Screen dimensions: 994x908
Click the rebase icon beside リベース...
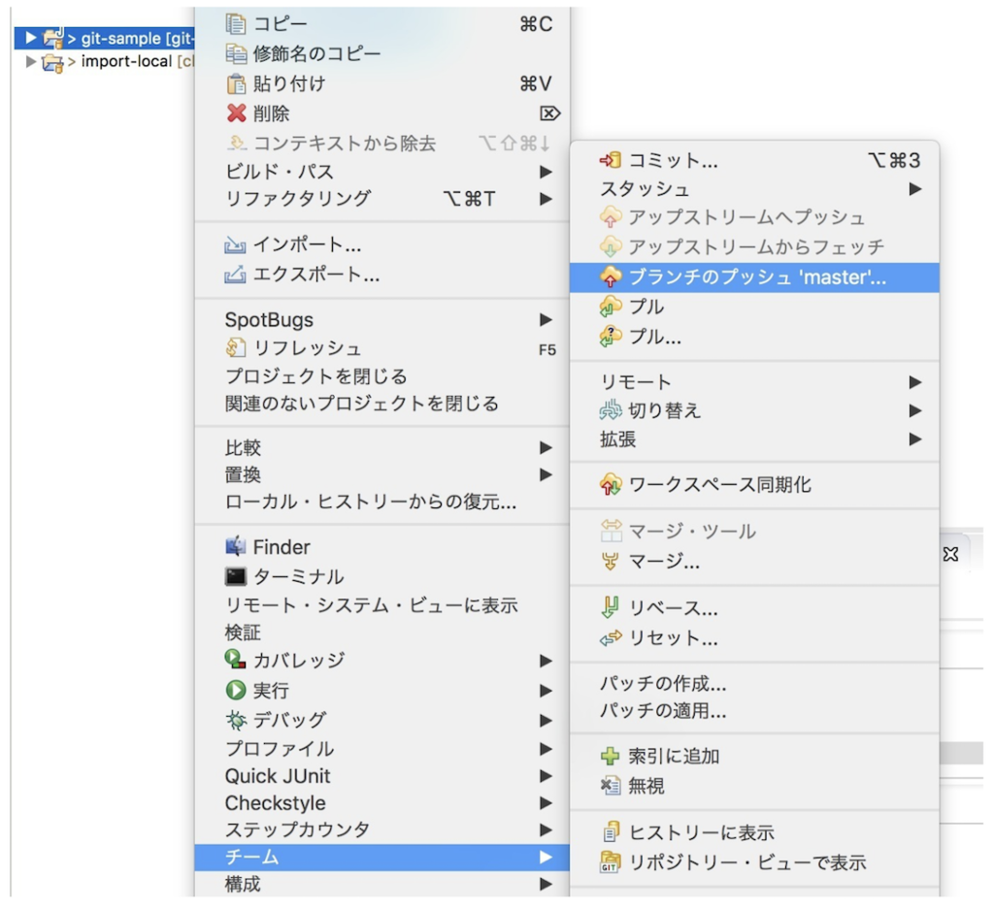pyautogui.click(x=610, y=607)
